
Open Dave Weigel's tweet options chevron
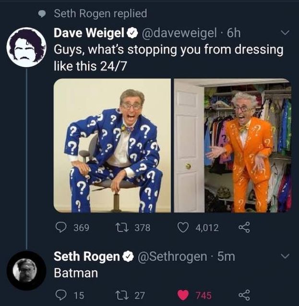[285, 34]
